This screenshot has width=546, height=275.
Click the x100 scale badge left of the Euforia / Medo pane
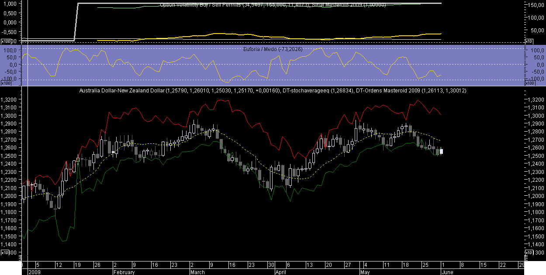(x=6, y=83)
